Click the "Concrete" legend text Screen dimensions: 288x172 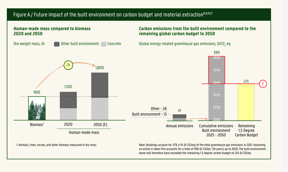tap(114, 44)
